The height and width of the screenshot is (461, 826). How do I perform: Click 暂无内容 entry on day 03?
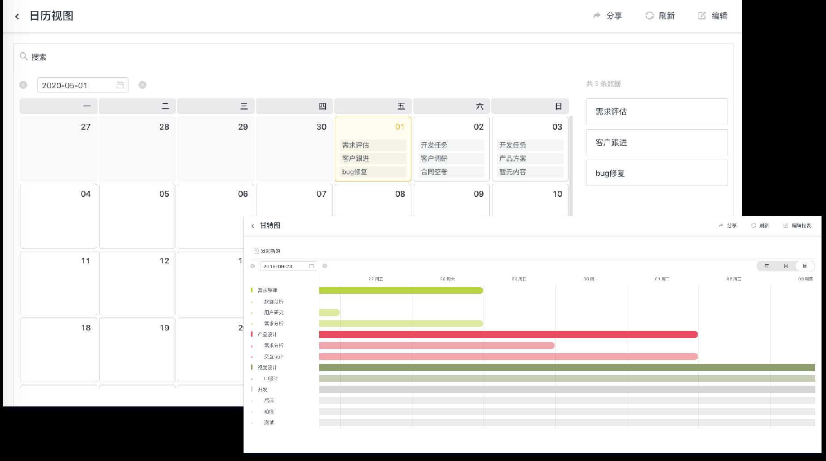[x=530, y=172]
